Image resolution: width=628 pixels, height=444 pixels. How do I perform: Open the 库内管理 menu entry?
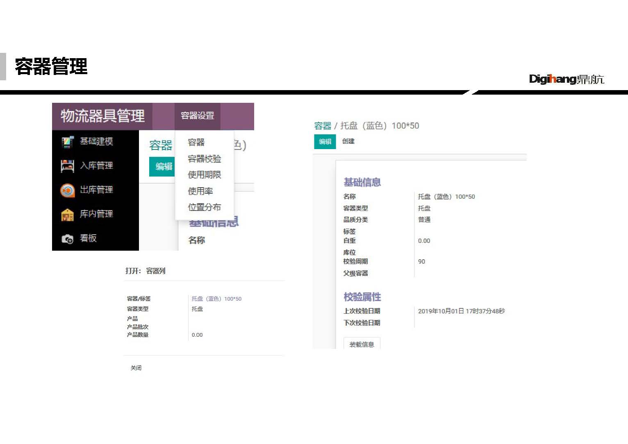[x=96, y=214]
